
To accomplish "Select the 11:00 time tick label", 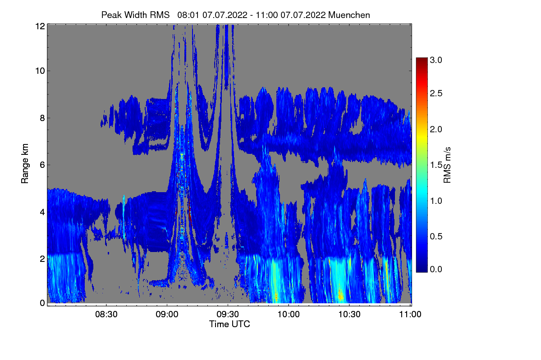I will (411, 315).
